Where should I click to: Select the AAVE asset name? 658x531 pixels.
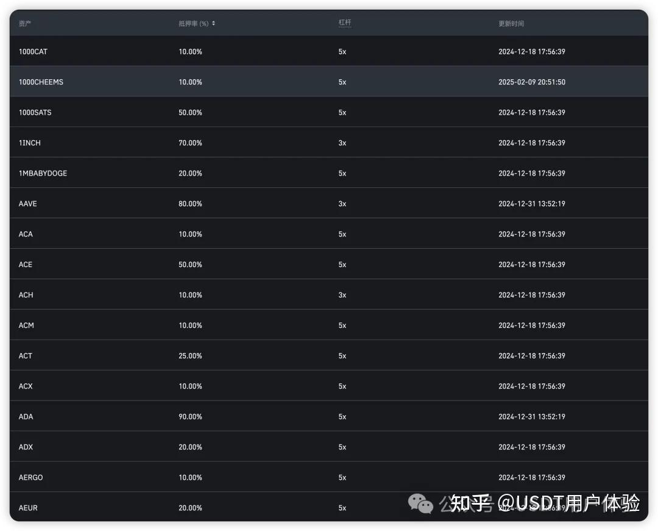(27, 204)
